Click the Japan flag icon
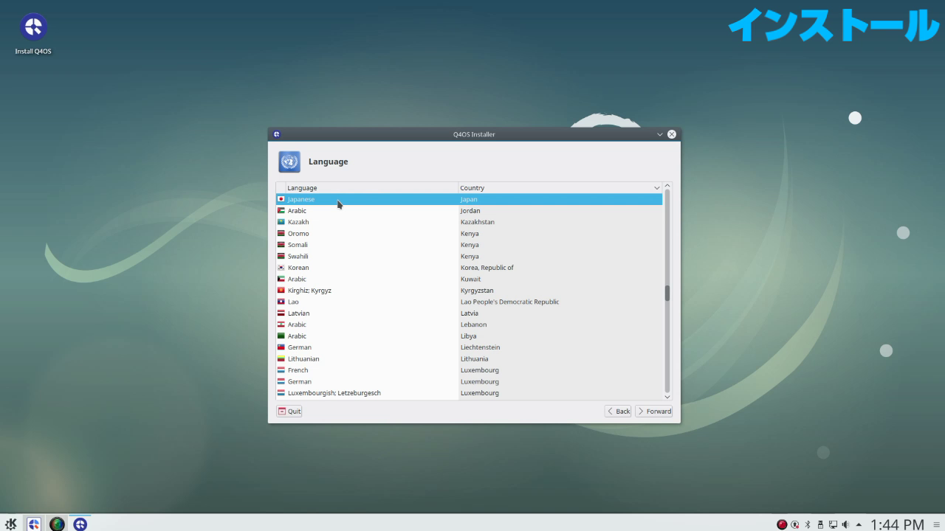945x531 pixels. click(x=281, y=199)
